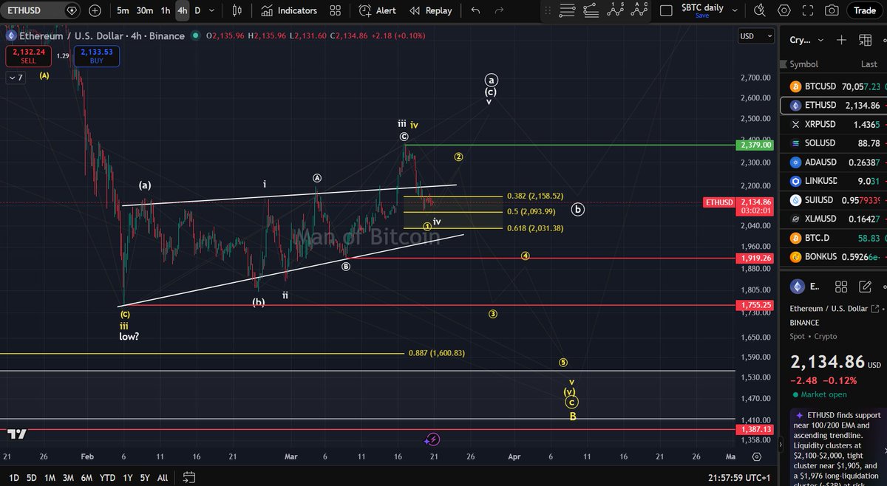Start bar Replay mode
This screenshot has width=887, height=486.
pos(431,11)
